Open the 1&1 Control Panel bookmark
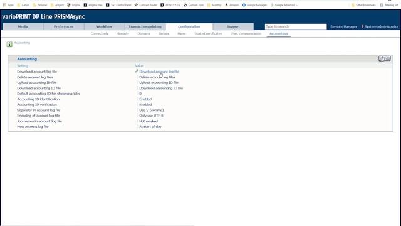Screen dimensions: 401x226 [x=118, y=5]
